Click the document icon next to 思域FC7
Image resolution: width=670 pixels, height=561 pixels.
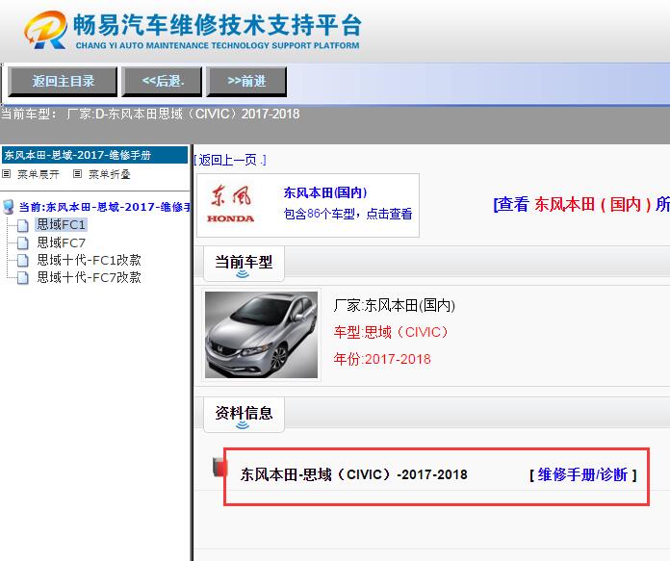(23, 243)
